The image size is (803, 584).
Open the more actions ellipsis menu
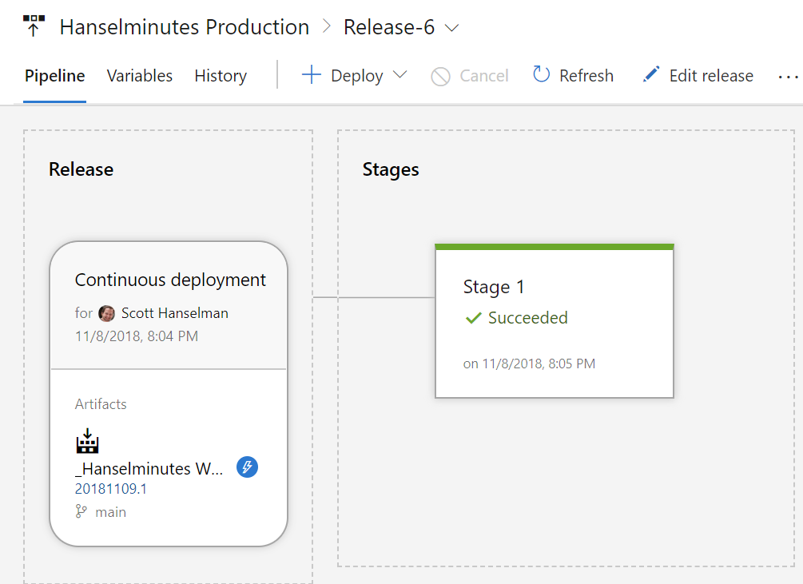coord(788,77)
